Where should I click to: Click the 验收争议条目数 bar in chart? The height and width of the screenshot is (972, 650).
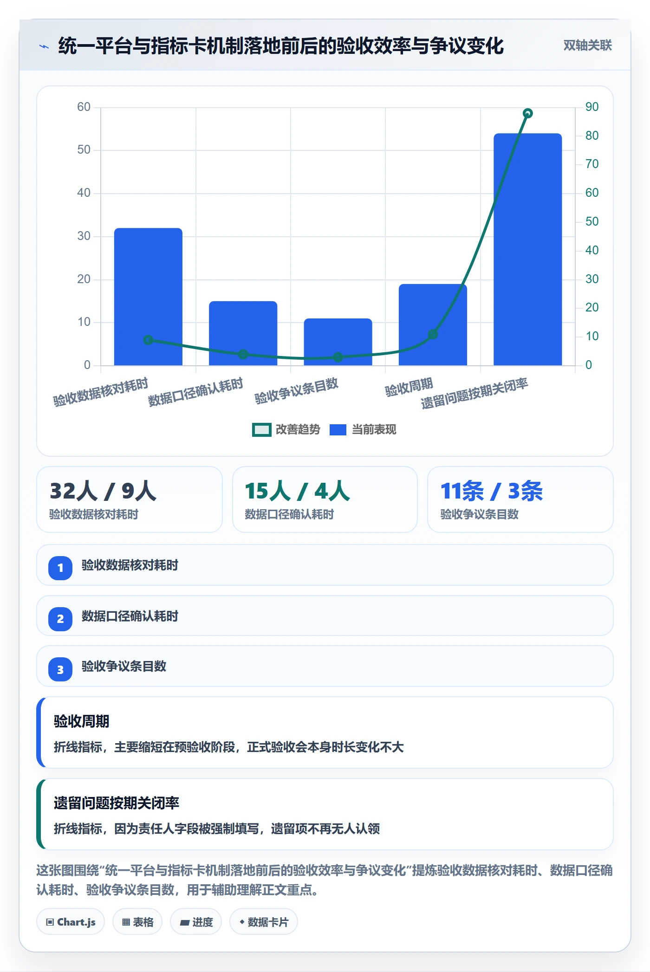pyautogui.click(x=338, y=342)
